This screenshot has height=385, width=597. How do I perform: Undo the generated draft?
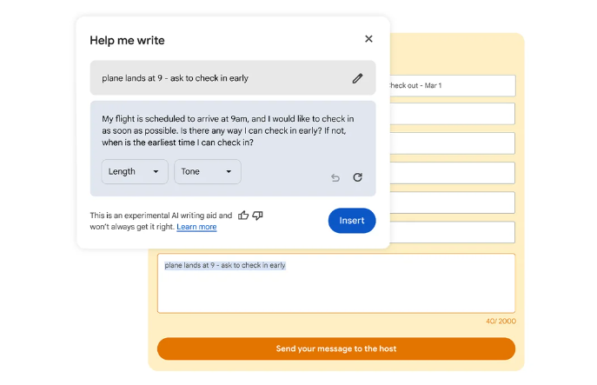pos(335,177)
